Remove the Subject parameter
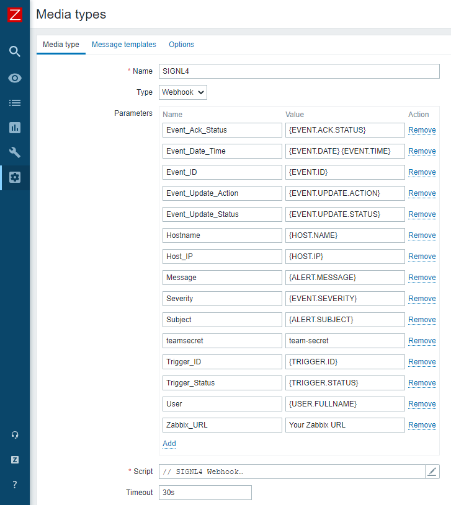Screen dimensions: 451x505 pyautogui.click(x=422, y=320)
